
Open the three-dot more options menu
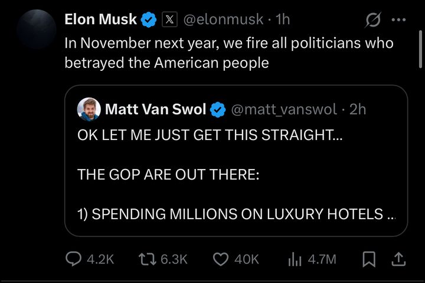tap(399, 19)
